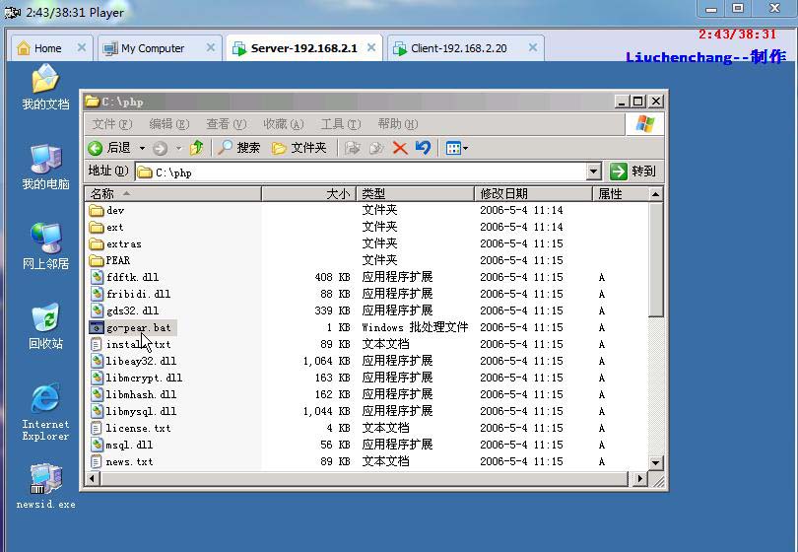This screenshot has width=798, height=552.
Task: Sort by Attributes (属性) column header
Action: (x=621, y=193)
